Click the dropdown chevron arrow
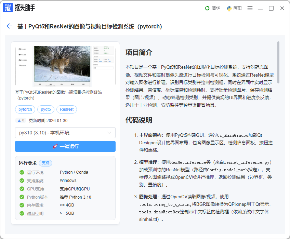290x239 pixels. [109, 133]
